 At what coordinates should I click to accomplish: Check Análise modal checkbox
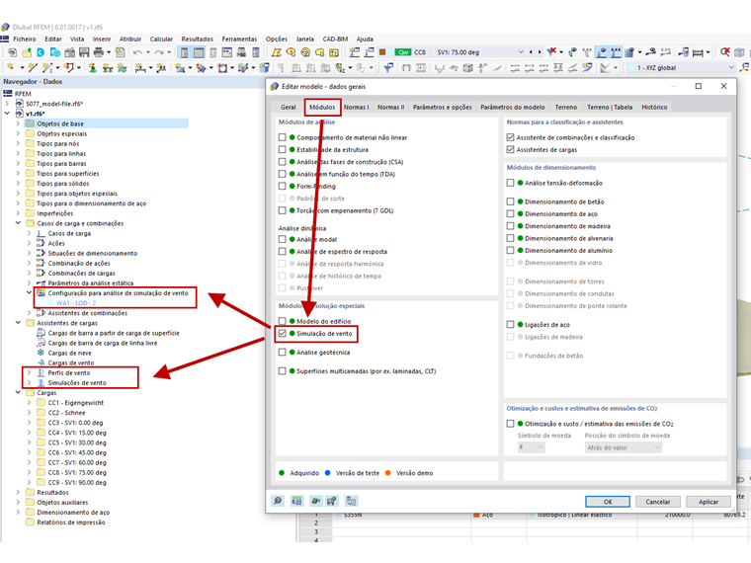(x=282, y=239)
